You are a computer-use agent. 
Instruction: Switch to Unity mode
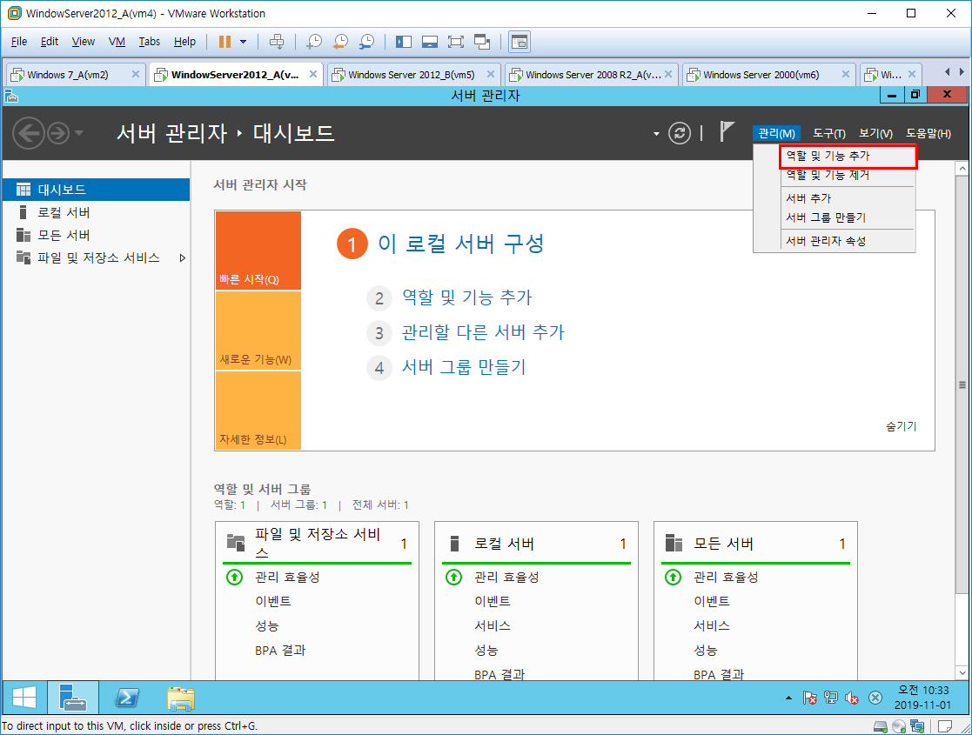click(482, 42)
